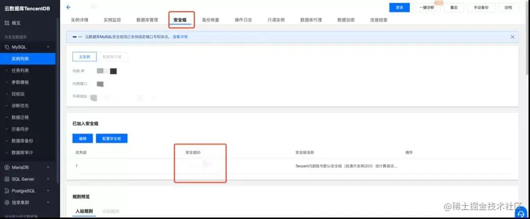Click the 安全组名称 column header
The width and height of the screenshot is (530, 219).
coord(305,153)
